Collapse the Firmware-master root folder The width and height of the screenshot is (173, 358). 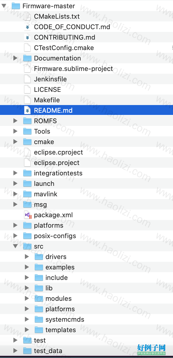click(4, 6)
